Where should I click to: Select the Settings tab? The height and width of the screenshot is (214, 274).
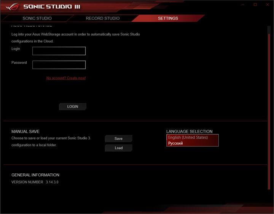168,18
